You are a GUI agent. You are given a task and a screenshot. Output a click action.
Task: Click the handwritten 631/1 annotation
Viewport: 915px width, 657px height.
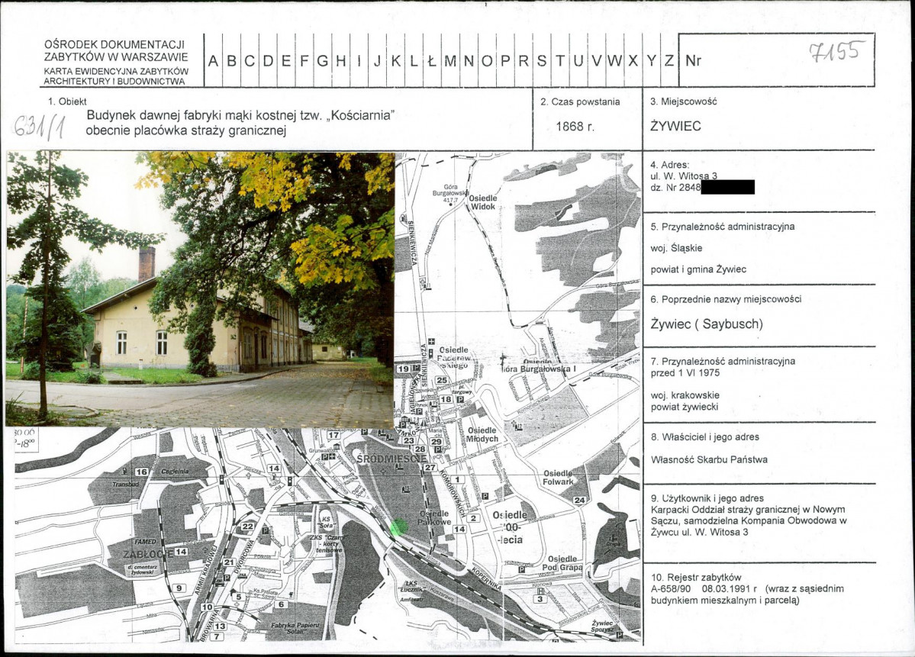click(39, 124)
